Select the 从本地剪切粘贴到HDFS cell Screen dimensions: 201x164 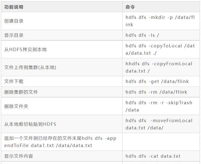(30, 124)
